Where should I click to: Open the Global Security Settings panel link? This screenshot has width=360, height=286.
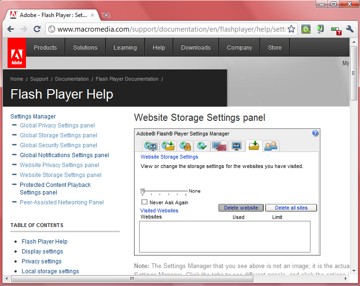click(59, 145)
